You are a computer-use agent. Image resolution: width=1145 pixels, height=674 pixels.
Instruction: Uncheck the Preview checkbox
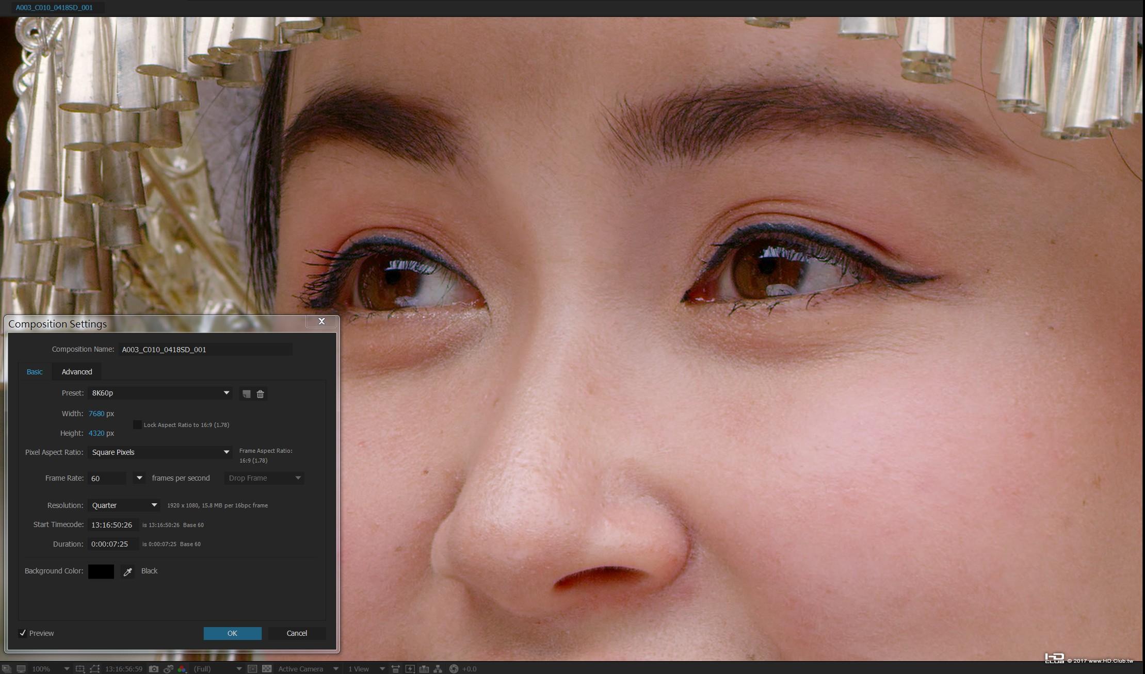(23, 633)
